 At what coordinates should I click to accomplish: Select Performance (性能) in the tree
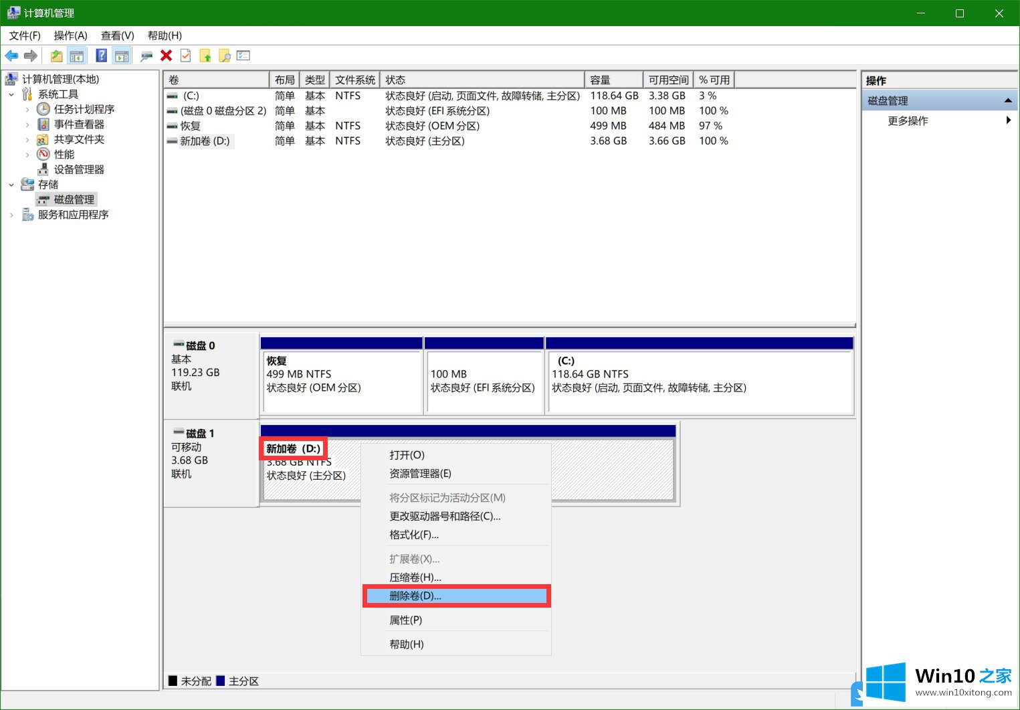coord(64,155)
